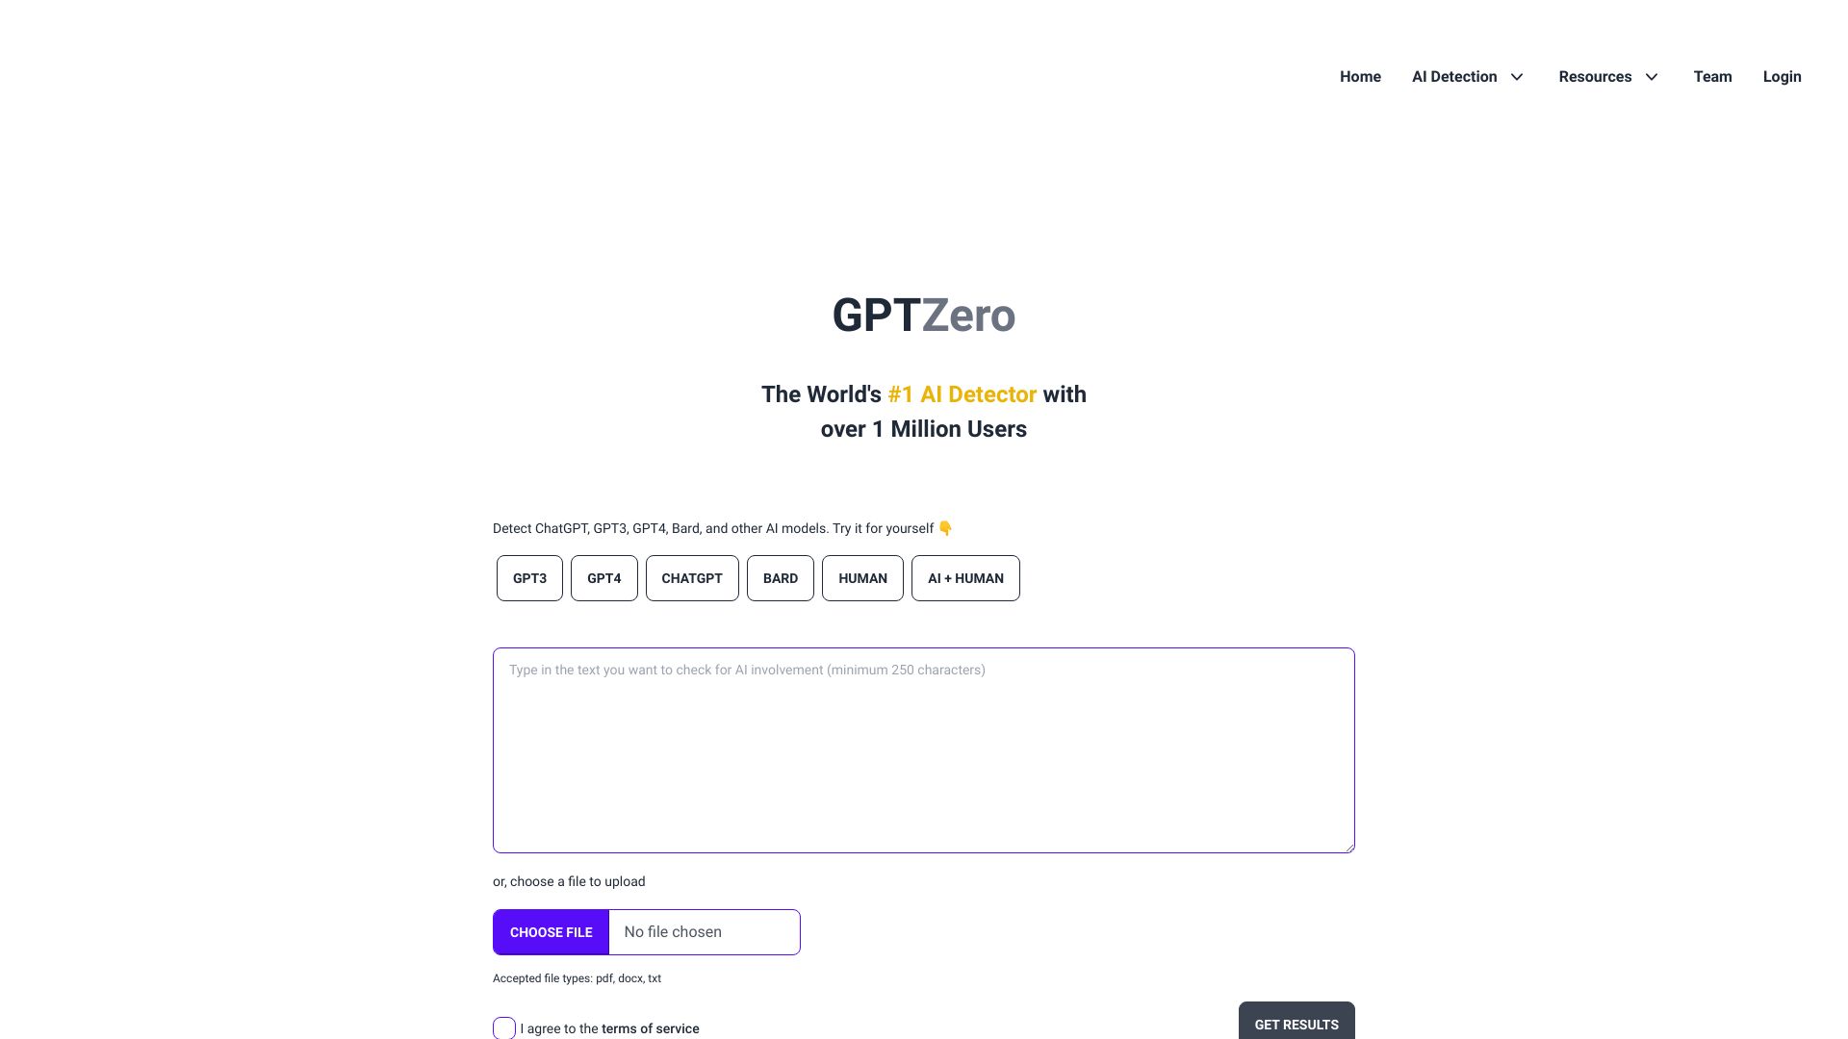The image size is (1848, 1039).
Task: Navigate to the Home menu item
Action: (1361, 76)
